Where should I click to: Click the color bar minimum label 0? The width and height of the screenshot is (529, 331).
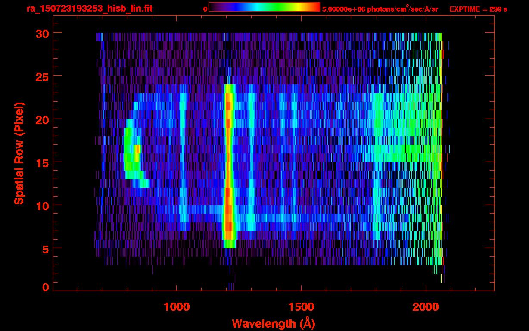coord(205,9)
